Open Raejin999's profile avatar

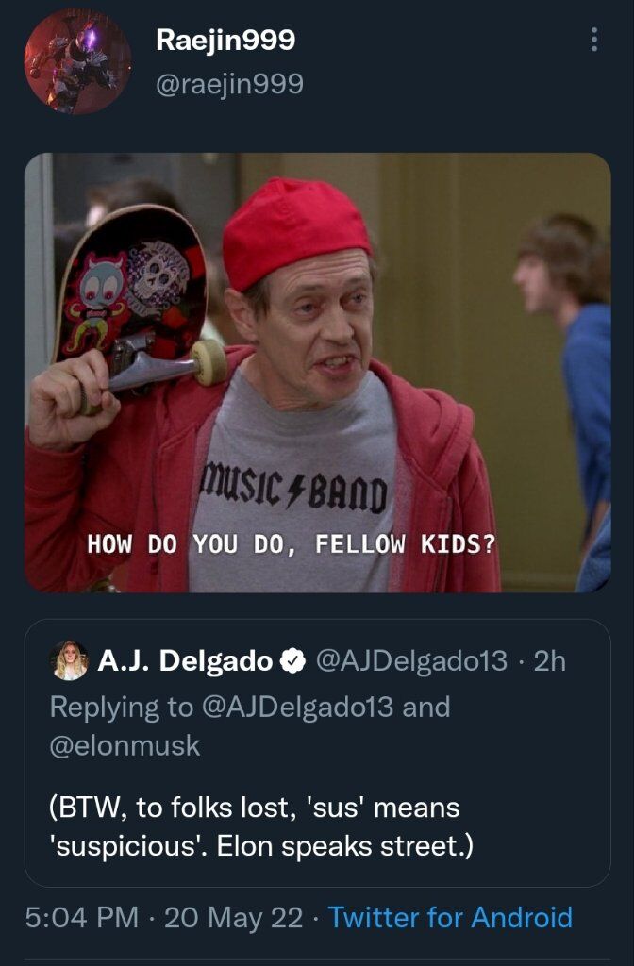coord(77,61)
